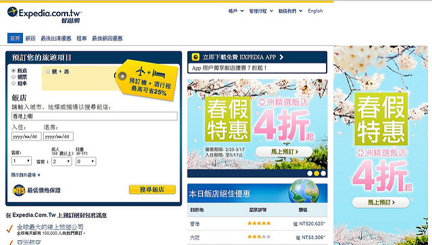Click the hotel destination input field
432x245 pixels.
(94, 116)
